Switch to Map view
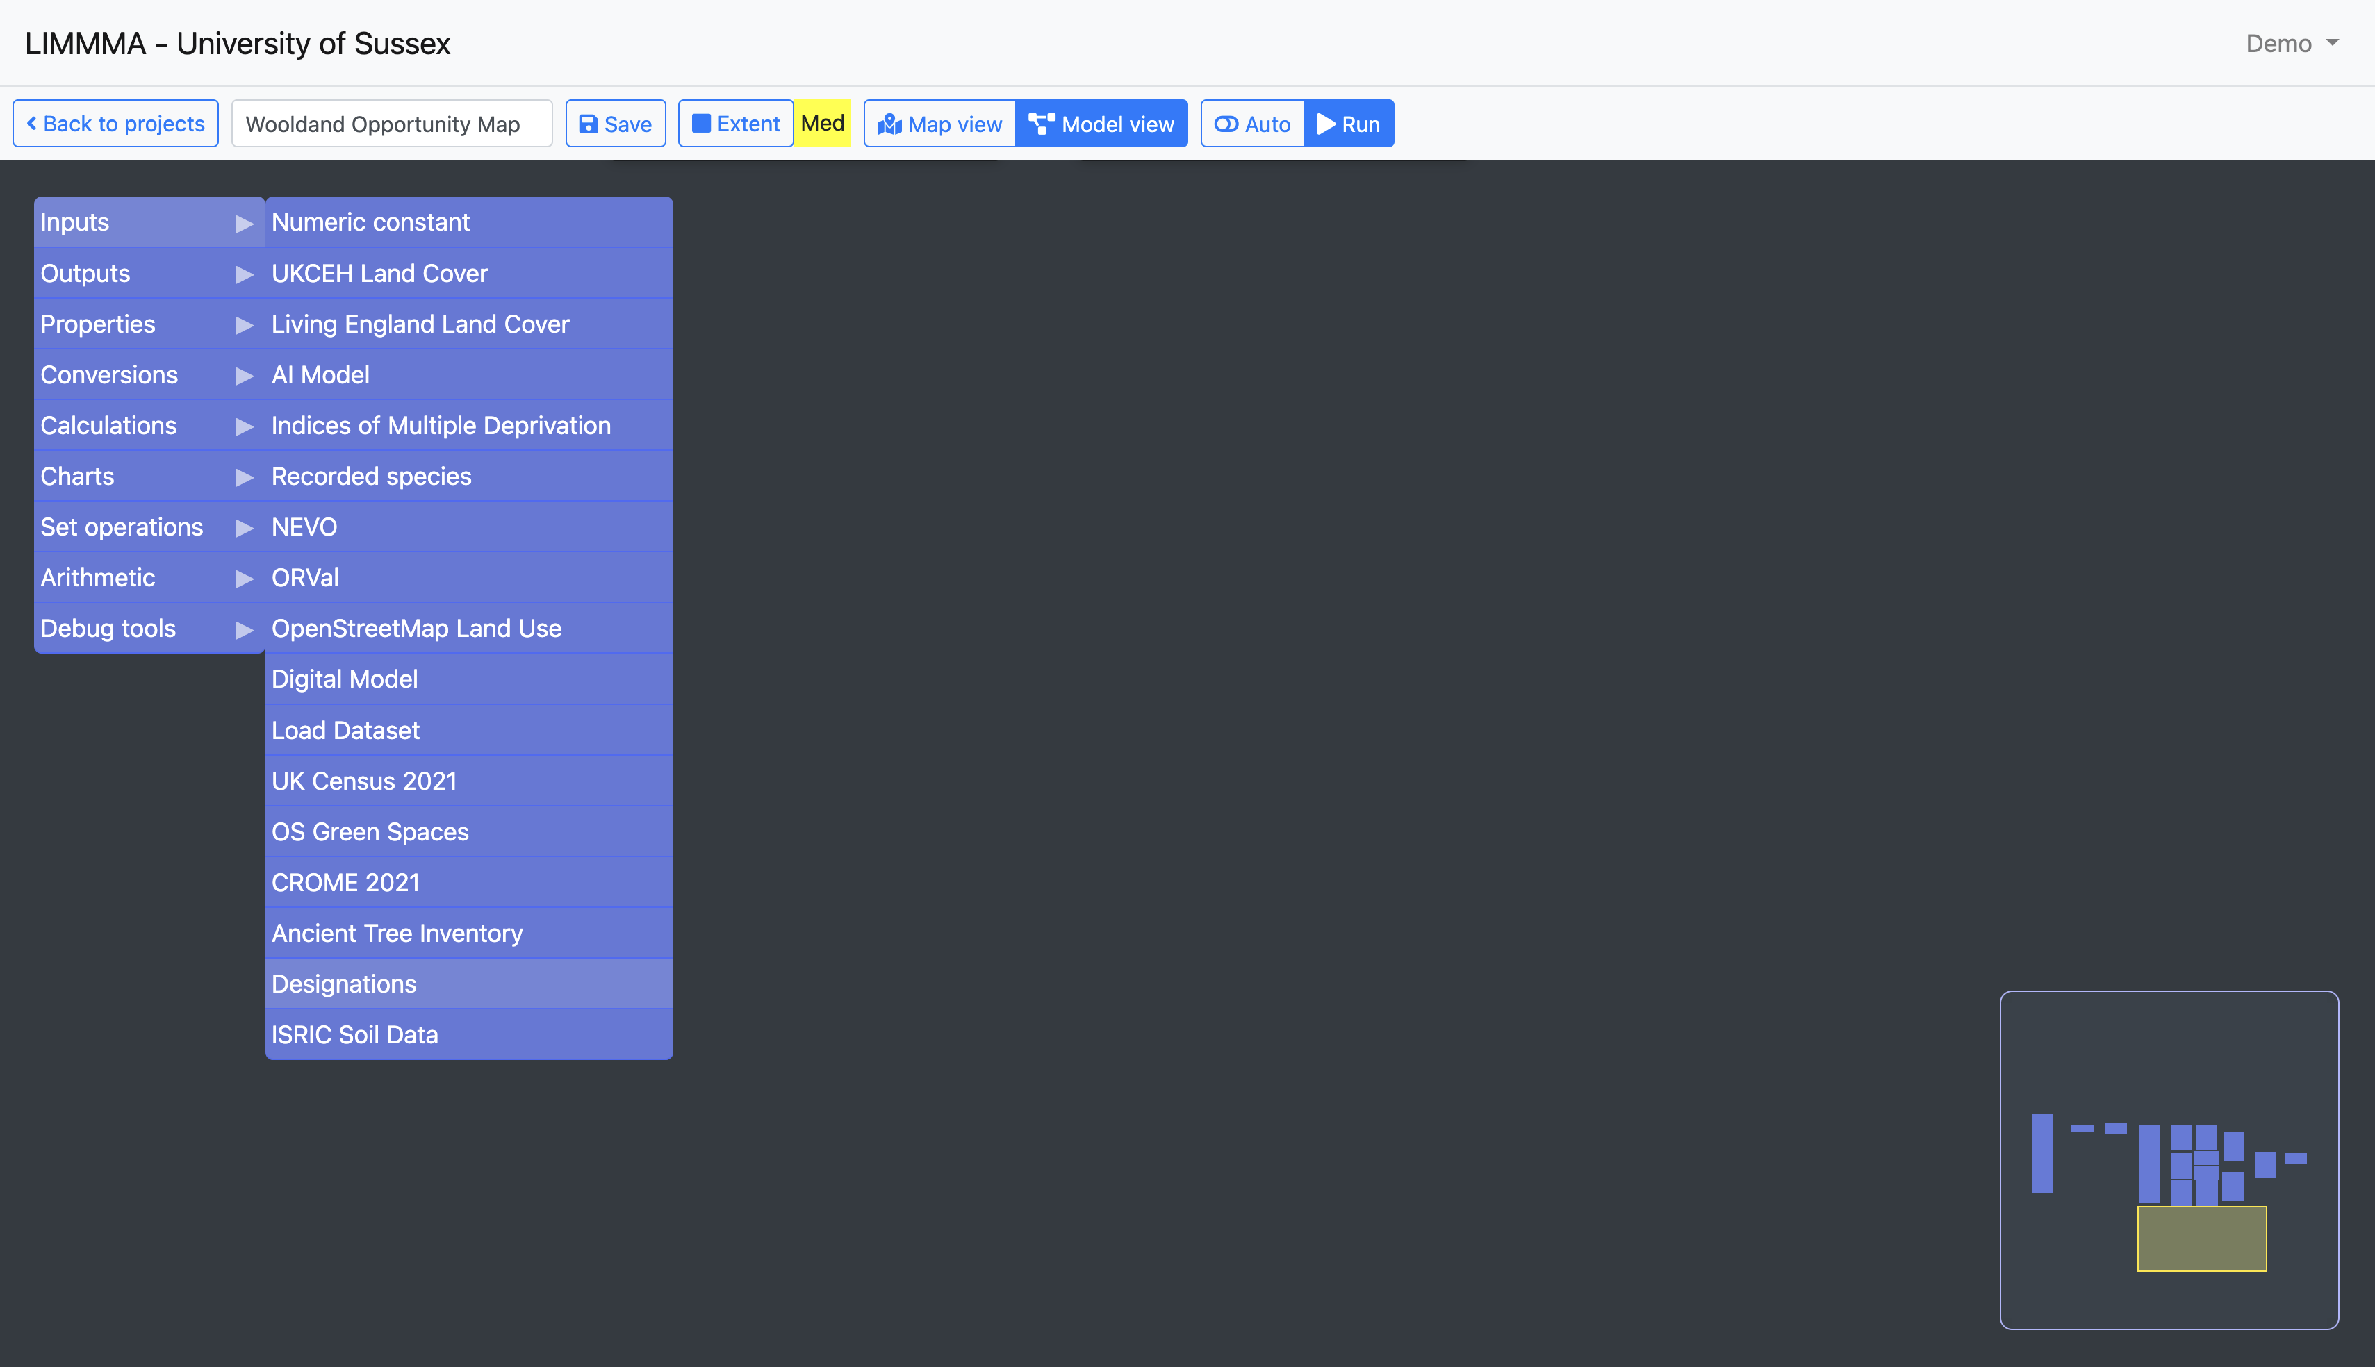 pos(940,124)
